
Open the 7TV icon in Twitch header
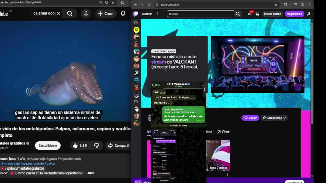pos(257,14)
